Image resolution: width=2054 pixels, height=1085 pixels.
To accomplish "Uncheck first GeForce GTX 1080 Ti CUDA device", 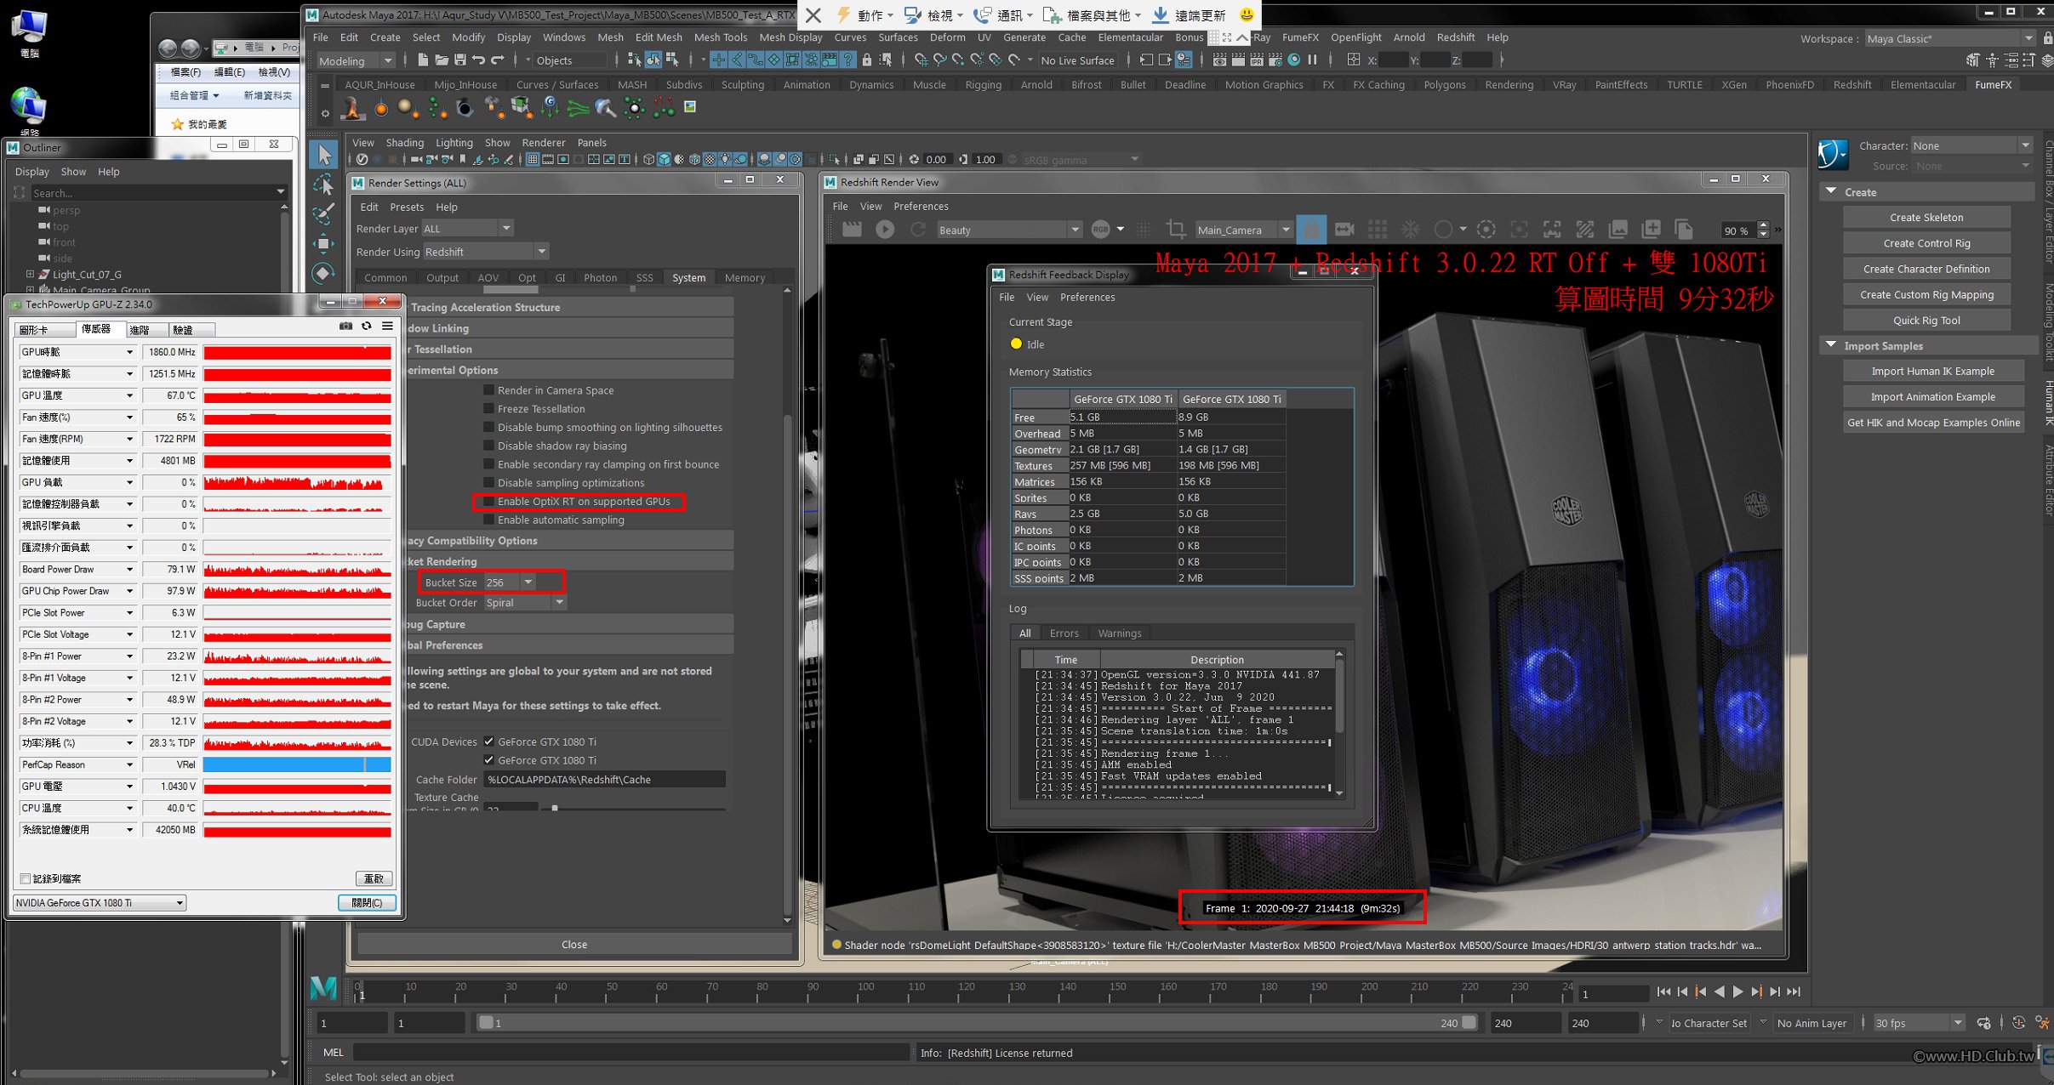I will click(x=488, y=741).
